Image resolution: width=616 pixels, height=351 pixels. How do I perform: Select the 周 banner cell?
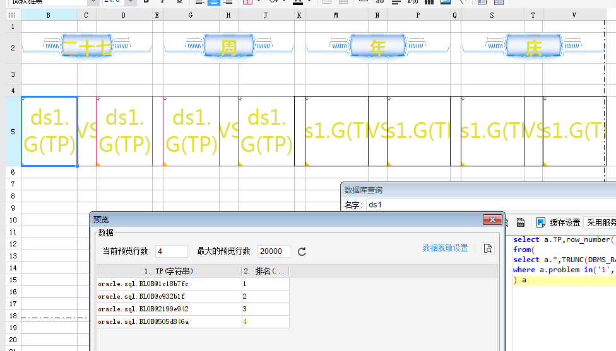click(x=228, y=48)
